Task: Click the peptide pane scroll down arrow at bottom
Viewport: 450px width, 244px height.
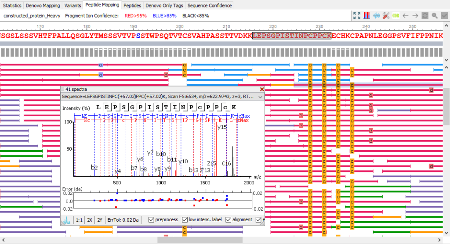Action: click(446, 233)
